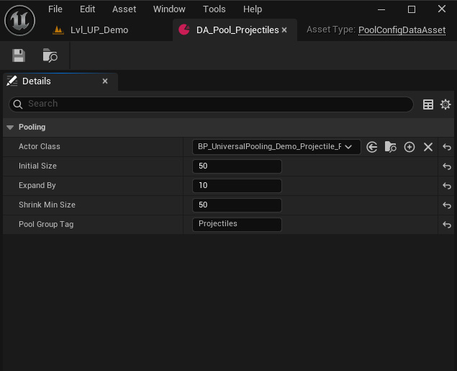Open the Asset menu

tap(124, 9)
